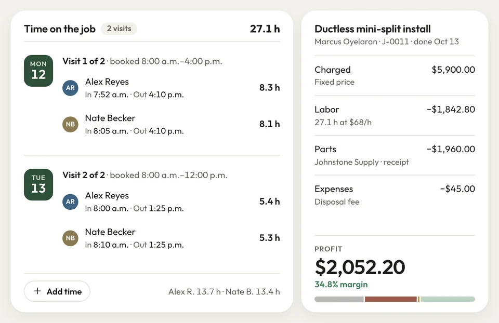Click In 8:05 a.m. Out 4:10 p.m. times
The height and width of the screenshot is (323, 499).
pos(134,131)
